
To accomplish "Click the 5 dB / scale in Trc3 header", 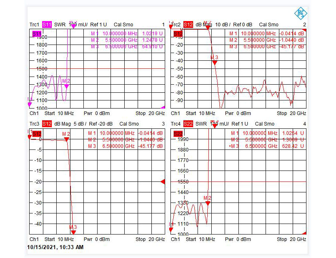I will (80, 124).
